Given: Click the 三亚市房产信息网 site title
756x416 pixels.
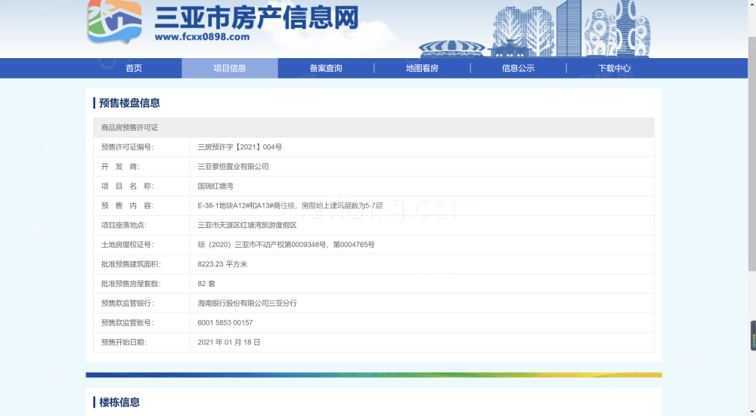Looking at the screenshot, I should (256, 17).
